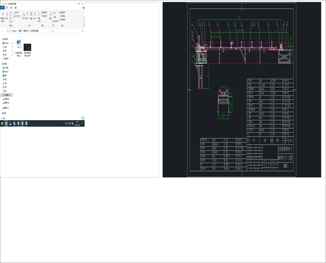The height and width of the screenshot is (263, 326).
Task: Click the Paste icon in ribbon
Action: click(x=11, y=14)
